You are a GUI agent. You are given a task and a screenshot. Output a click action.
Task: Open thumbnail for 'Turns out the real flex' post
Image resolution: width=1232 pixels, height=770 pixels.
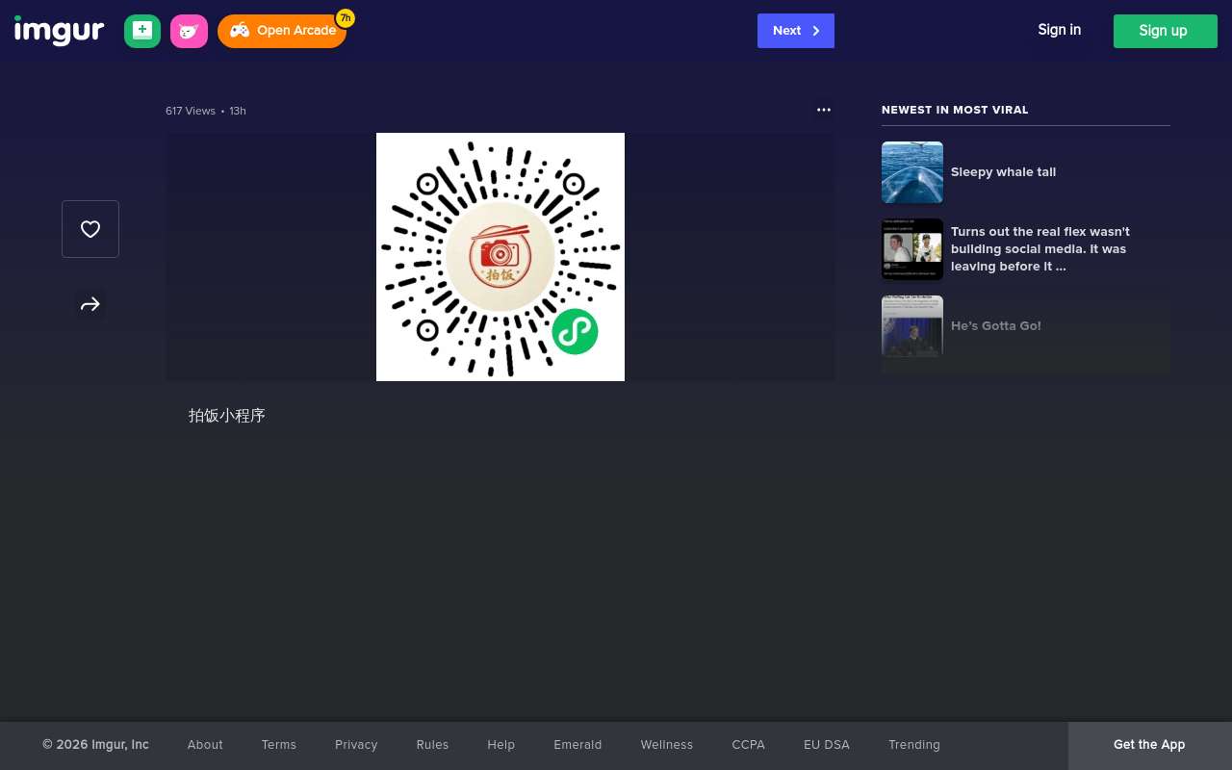pyautogui.click(x=912, y=249)
